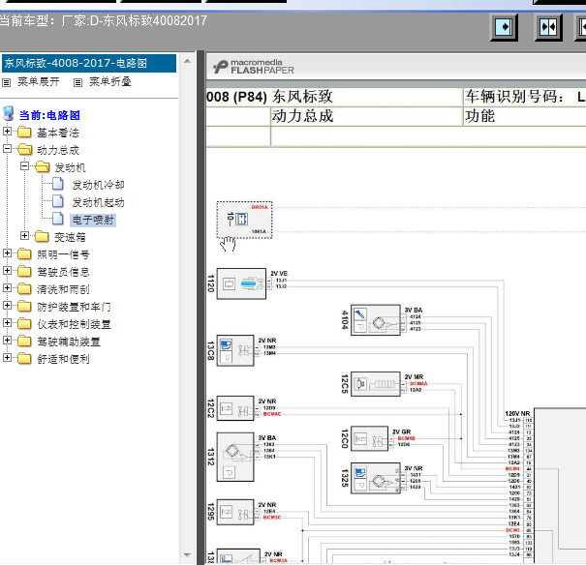This screenshot has width=586, height=565.
Task: Click the 驾驶员信息 folder icon
Action: click(x=24, y=271)
